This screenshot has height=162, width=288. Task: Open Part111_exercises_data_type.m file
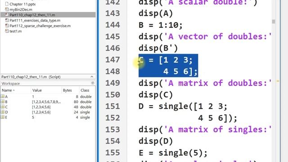pos(35,20)
